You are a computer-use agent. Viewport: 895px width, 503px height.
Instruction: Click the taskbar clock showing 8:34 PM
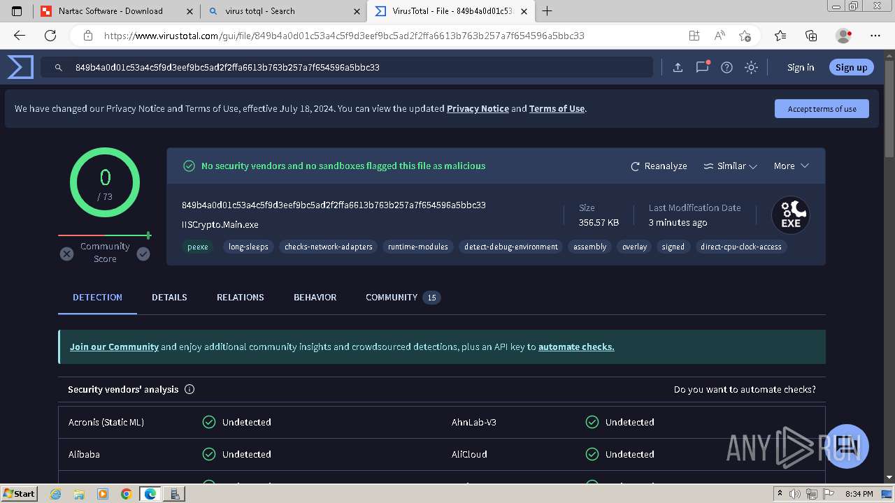pyautogui.click(x=859, y=494)
